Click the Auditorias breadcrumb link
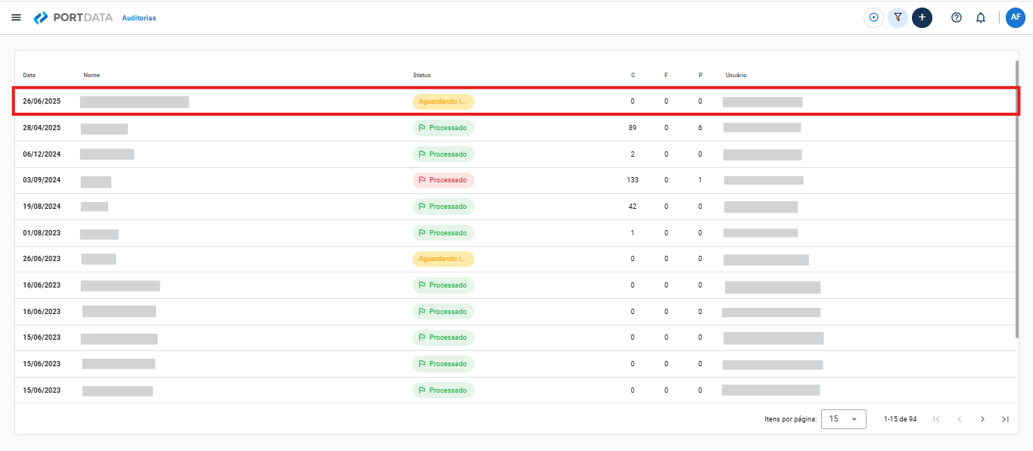Viewport: 1033px width, 451px height. (x=139, y=17)
